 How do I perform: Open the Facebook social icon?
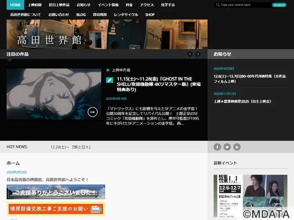click(217, 147)
